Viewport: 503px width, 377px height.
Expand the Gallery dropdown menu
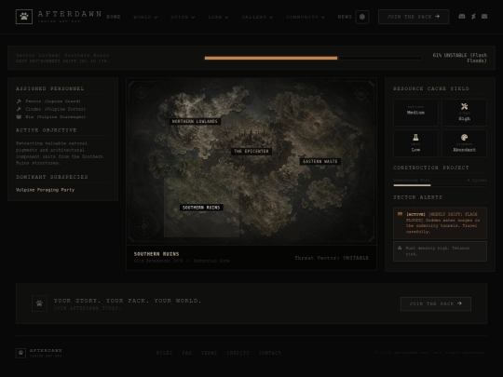[257, 17]
